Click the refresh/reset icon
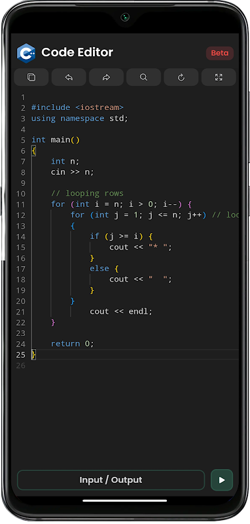This screenshot has width=250, height=524. [181, 77]
